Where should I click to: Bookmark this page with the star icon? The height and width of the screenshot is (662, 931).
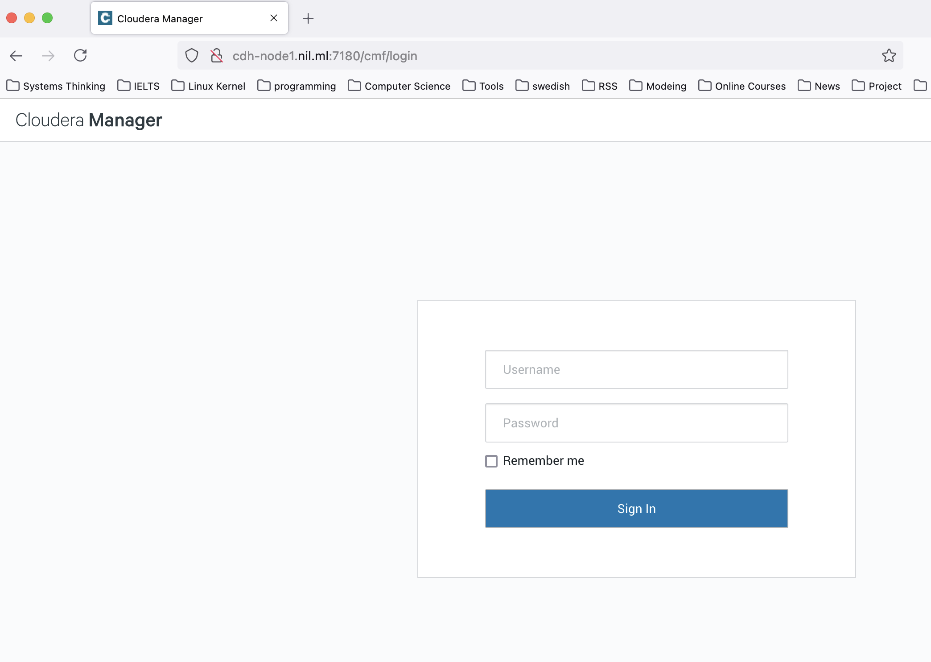(x=889, y=55)
